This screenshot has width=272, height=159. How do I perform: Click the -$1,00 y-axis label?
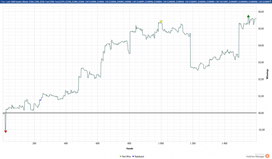point(262,130)
